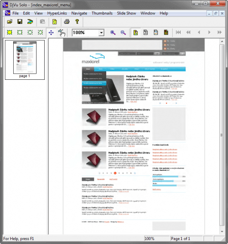This screenshot has width=228, height=244.
Task: Go to next page arrow button
Action: pyautogui.click(x=209, y=33)
